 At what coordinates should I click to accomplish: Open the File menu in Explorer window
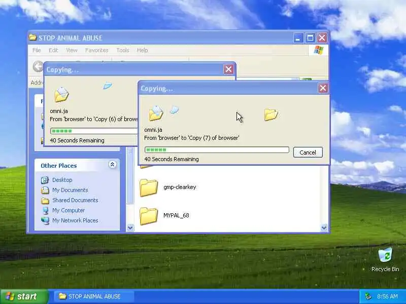tap(37, 50)
